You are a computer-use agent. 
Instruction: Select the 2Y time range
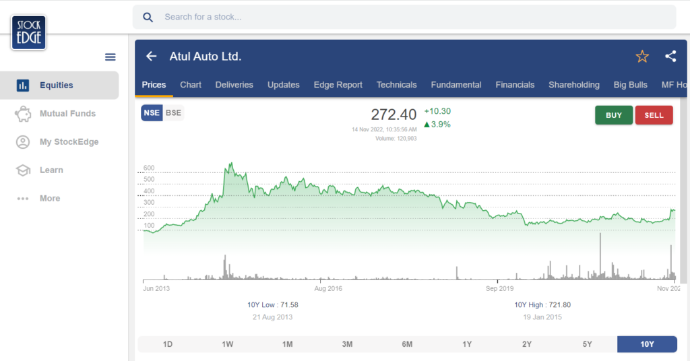click(527, 344)
